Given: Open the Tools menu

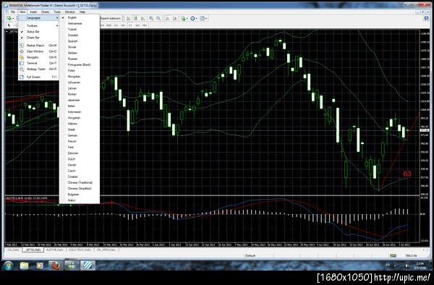Looking at the screenshot, I should point(57,12).
